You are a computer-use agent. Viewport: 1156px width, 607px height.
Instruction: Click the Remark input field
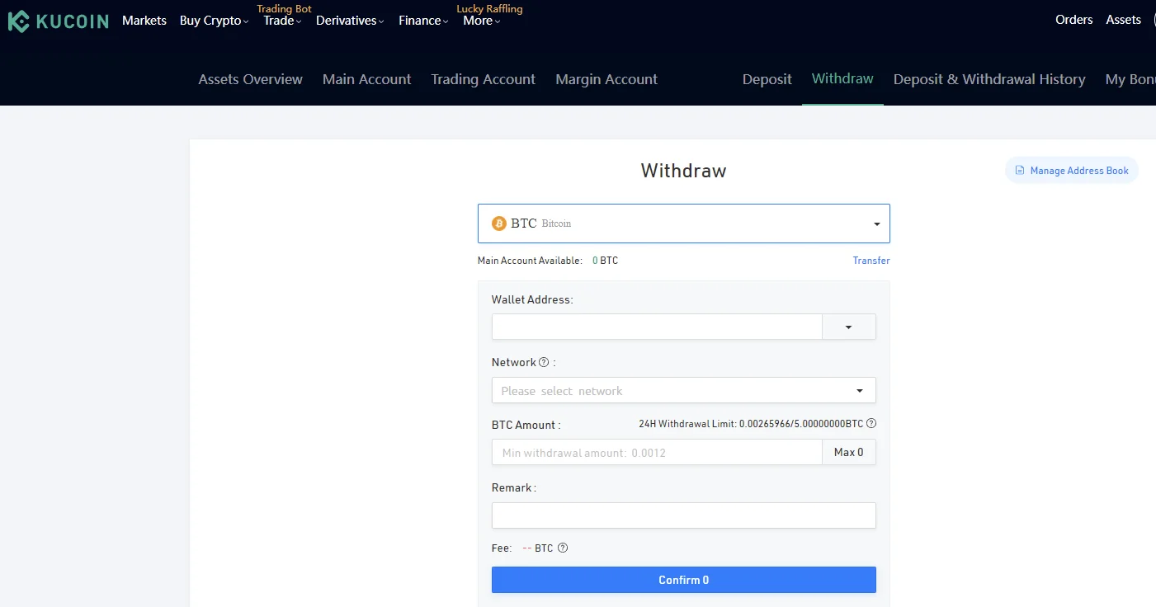(x=684, y=515)
